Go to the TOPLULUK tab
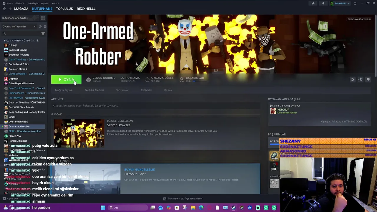 65,9
